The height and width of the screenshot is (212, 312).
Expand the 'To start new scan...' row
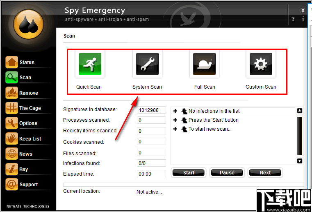(x=175, y=129)
